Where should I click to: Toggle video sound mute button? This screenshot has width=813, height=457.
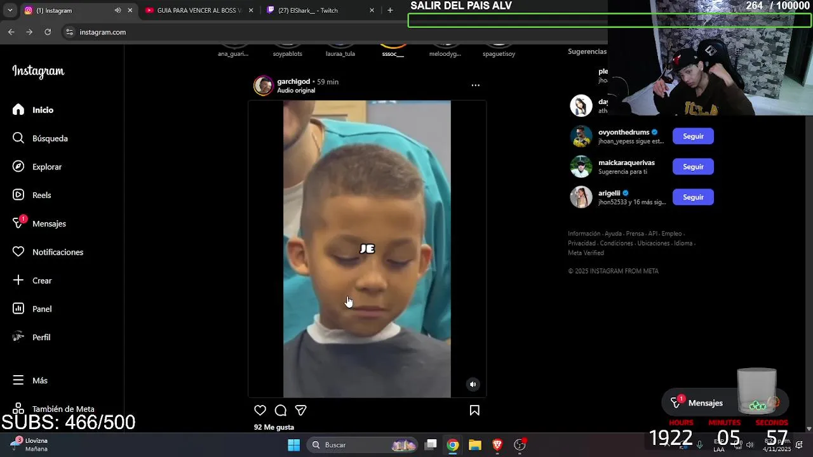473,384
